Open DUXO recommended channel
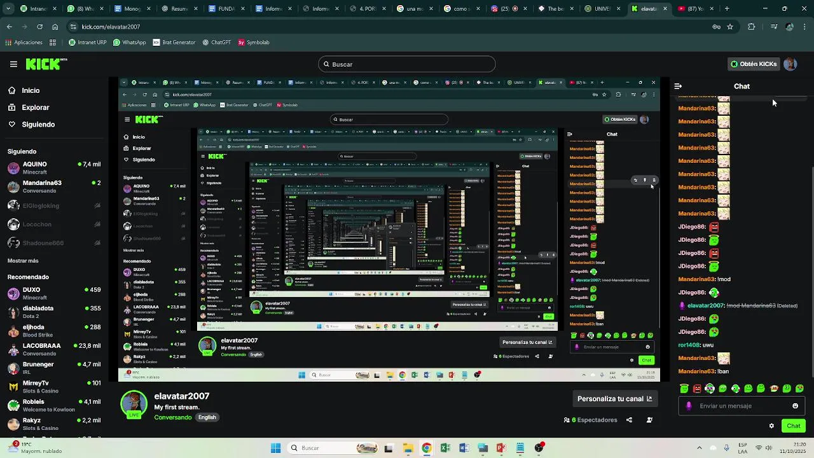The image size is (814, 458). [x=54, y=293]
